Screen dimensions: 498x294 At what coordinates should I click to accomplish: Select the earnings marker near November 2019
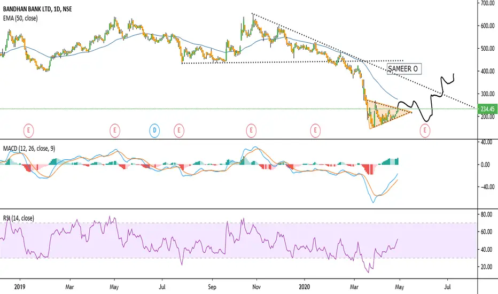[251, 130]
